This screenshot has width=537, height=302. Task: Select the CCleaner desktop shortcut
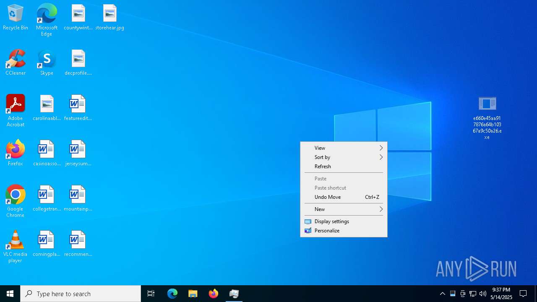(16, 62)
